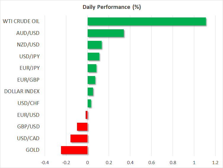Click the red GBP/USD bar
Screen dimensions: 223x168
pos(82,127)
